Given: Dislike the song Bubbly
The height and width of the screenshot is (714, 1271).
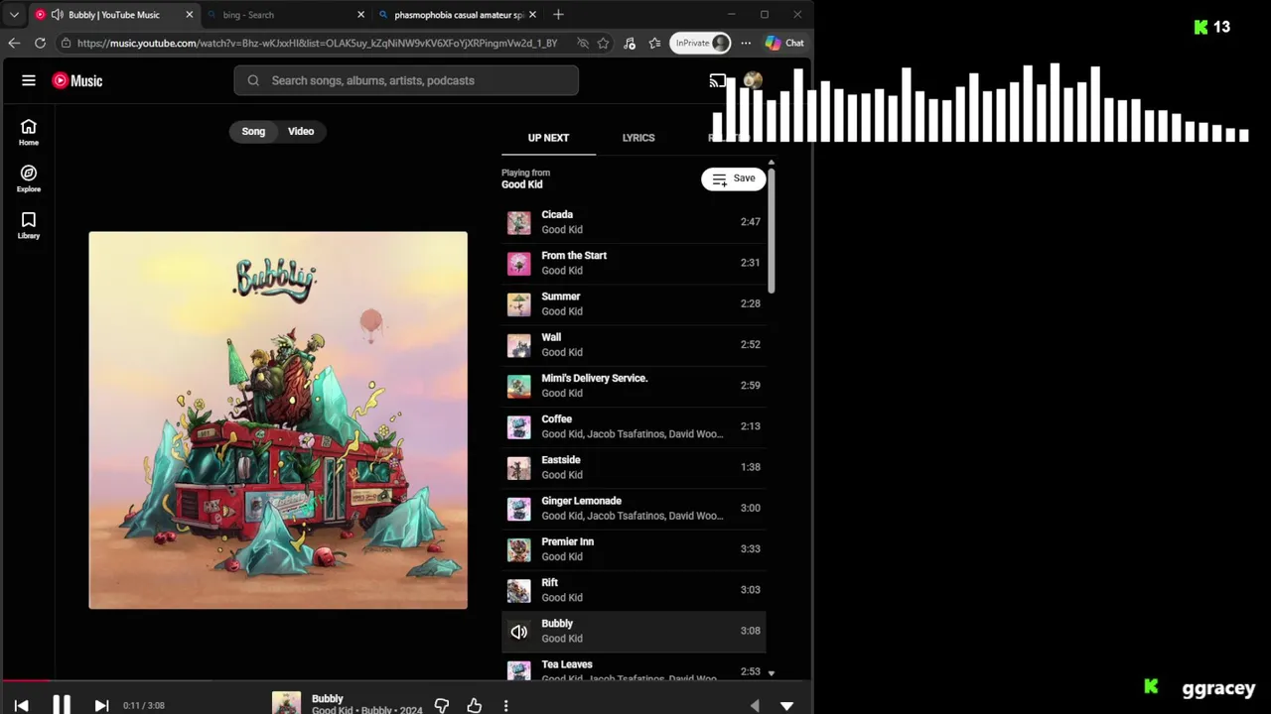Looking at the screenshot, I should [442, 705].
